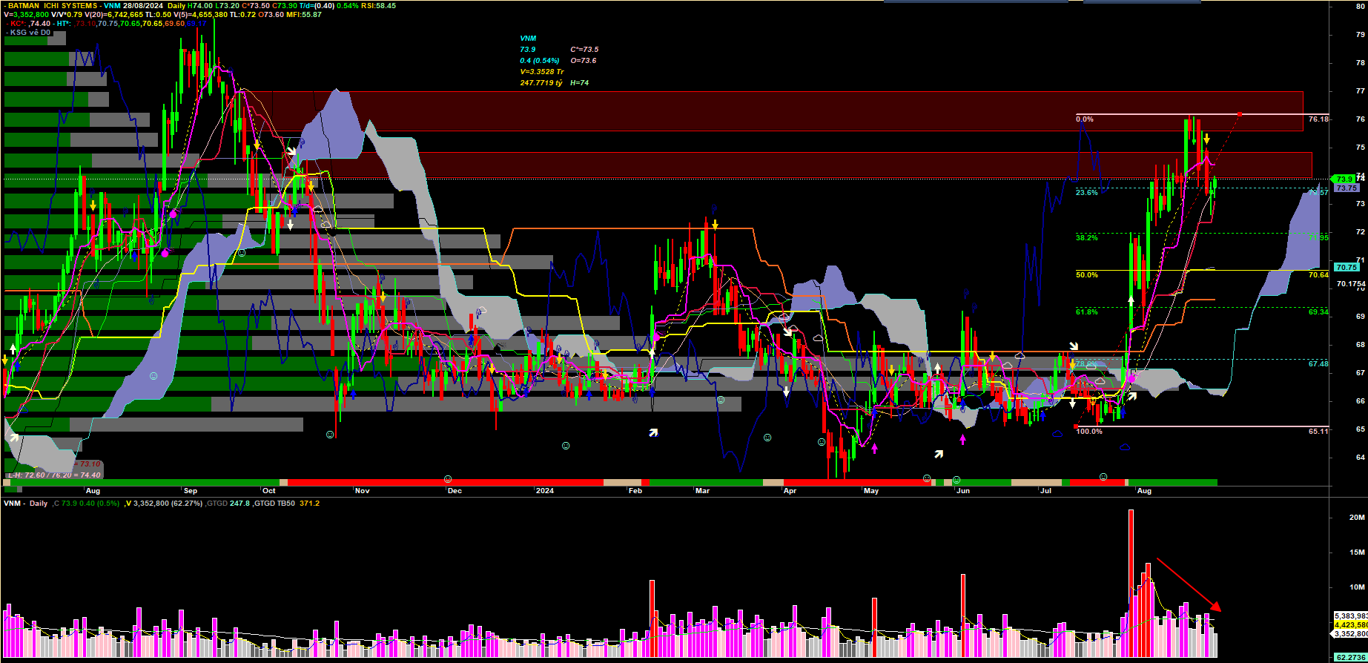The height and width of the screenshot is (663, 1368).
Task: Grab the red Fibonacci anchor at 76.18 line
Action: point(1240,114)
